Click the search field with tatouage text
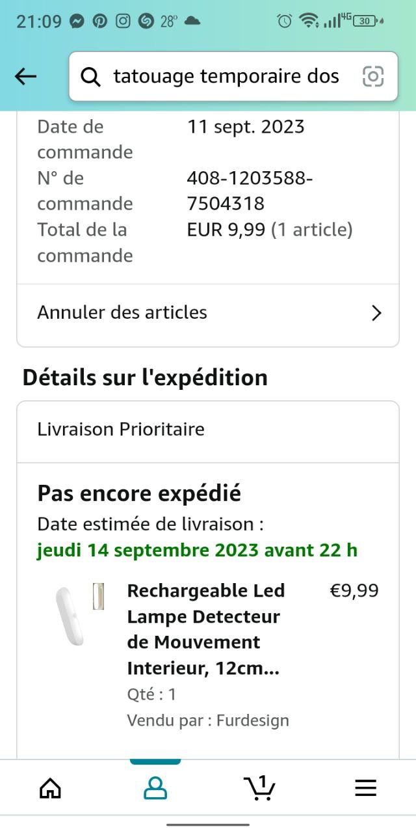 tap(226, 77)
